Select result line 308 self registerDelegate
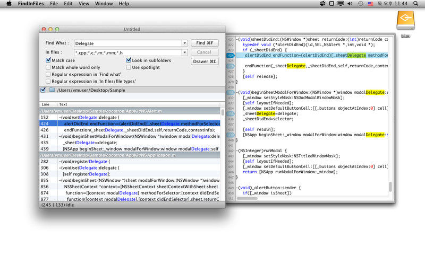The width and height of the screenshot is (425, 265). pyautogui.click(x=130, y=174)
